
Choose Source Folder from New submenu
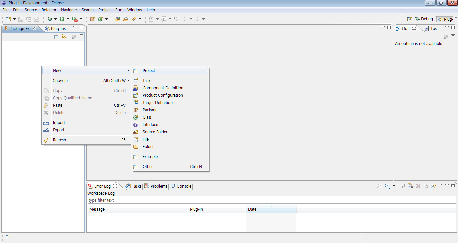click(170, 132)
